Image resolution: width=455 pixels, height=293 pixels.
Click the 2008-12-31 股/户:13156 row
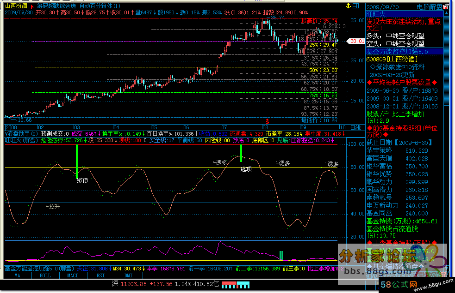coord(402,106)
